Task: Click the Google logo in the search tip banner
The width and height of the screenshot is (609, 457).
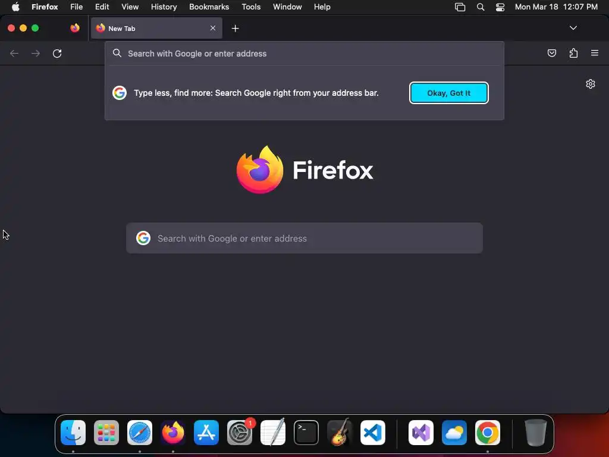Action: (120, 93)
